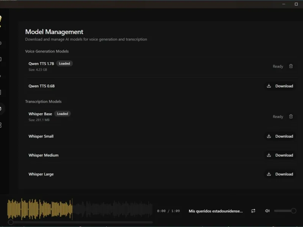This screenshot has height=227, width=303.
Task: Click the Qwen TTS 0.6B model name
Action: pyautogui.click(x=42, y=86)
